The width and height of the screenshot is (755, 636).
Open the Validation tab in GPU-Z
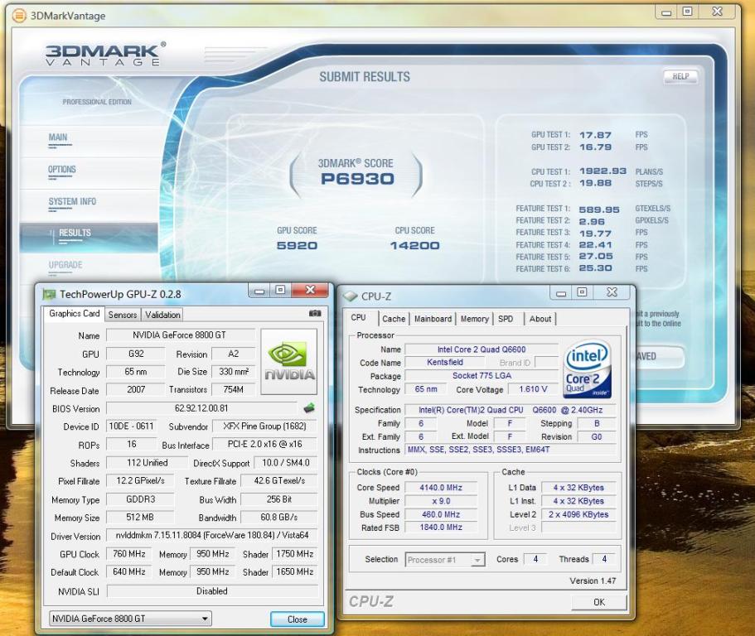coord(162,315)
